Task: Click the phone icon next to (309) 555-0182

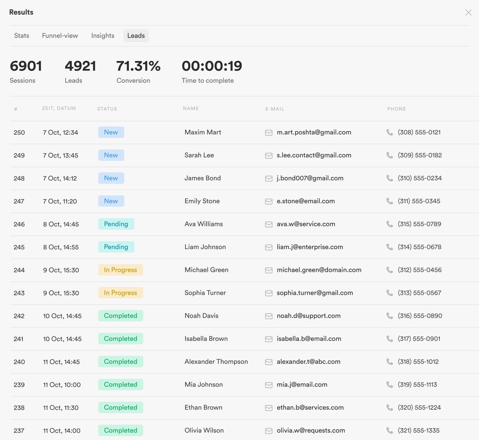Action: [x=390, y=155]
